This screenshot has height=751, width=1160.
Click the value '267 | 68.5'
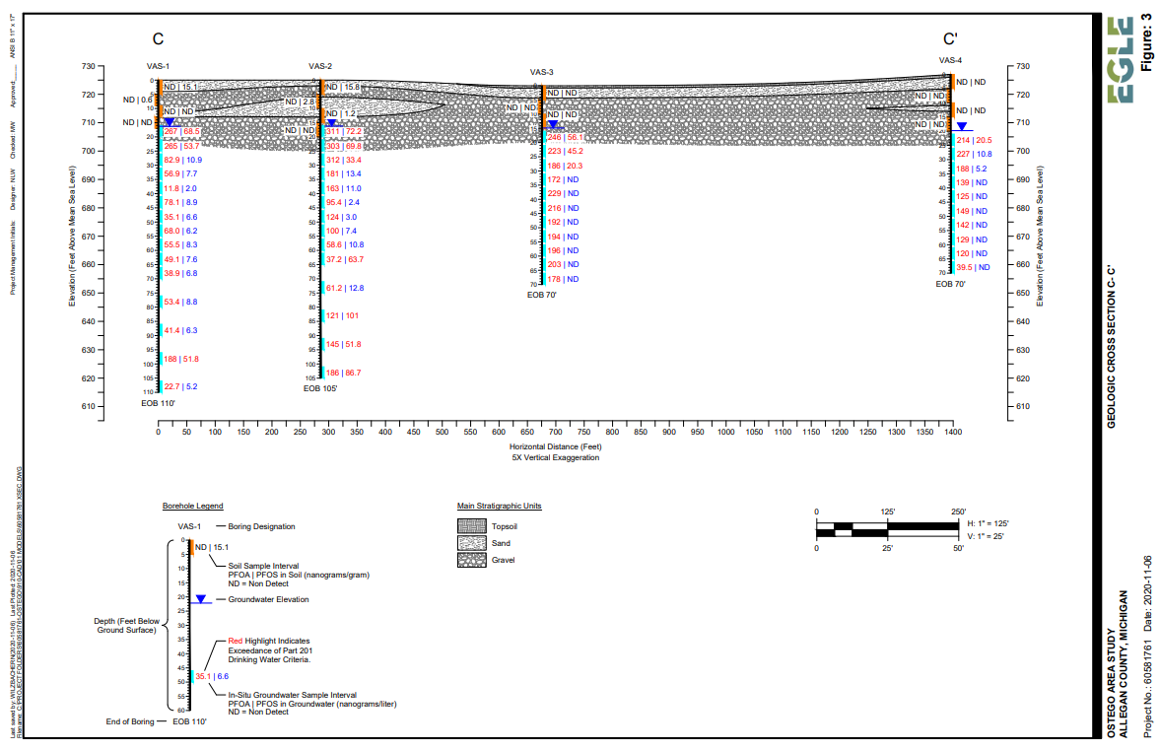click(x=182, y=132)
